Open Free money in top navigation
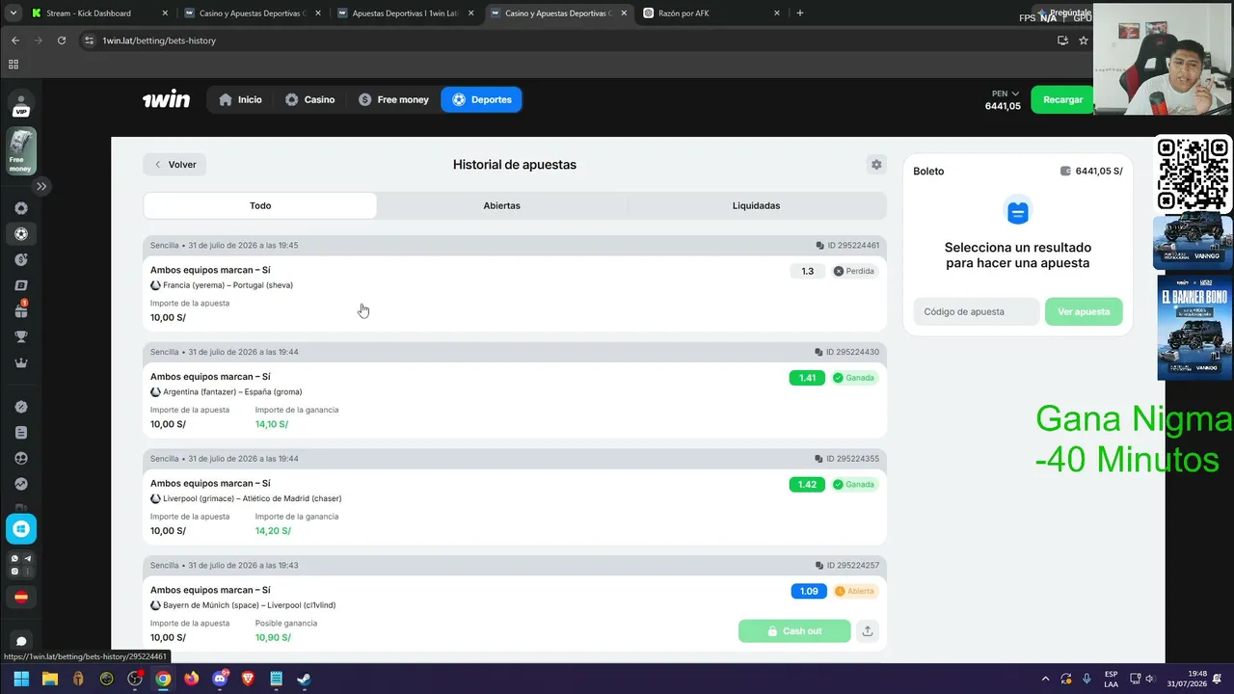Image resolution: width=1234 pixels, height=694 pixels. 393,99
